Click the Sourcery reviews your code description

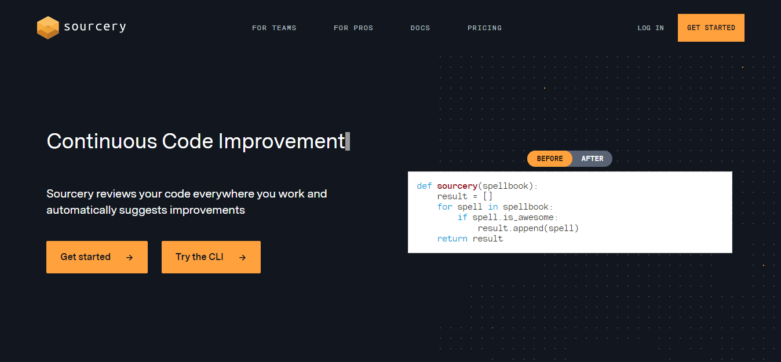[187, 202]
